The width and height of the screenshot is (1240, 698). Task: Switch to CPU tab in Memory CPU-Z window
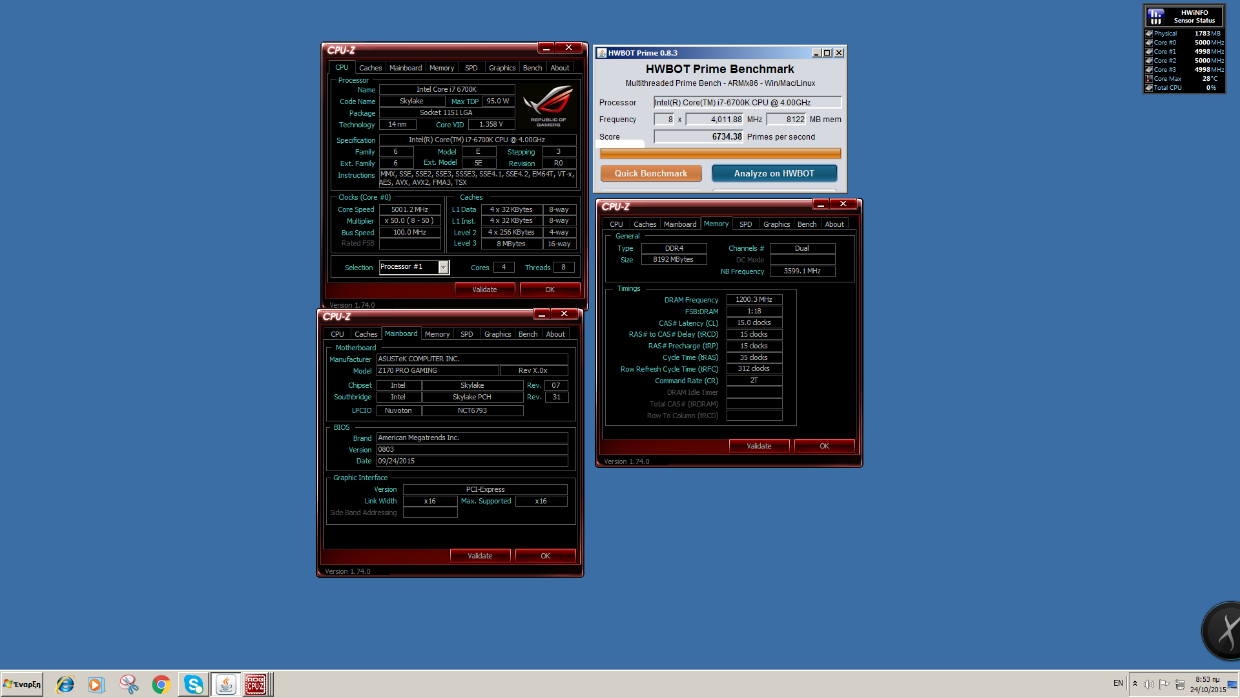616,224
